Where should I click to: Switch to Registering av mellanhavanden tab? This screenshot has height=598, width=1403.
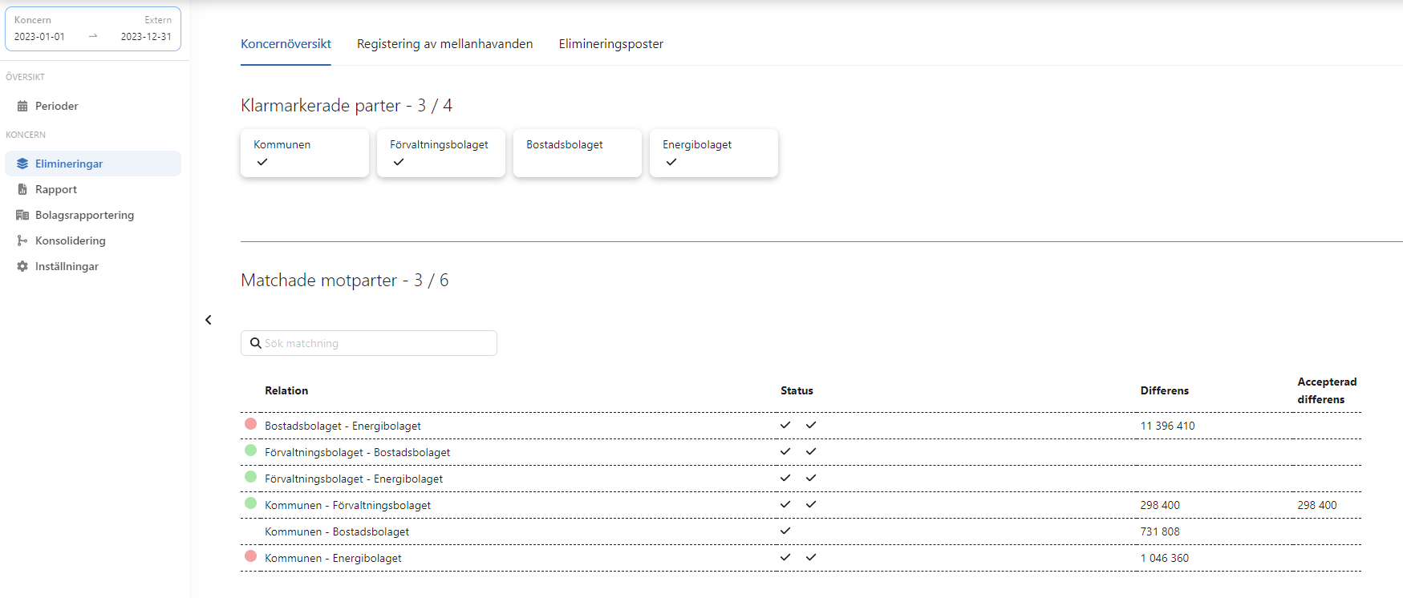click(x=444, y=44)
